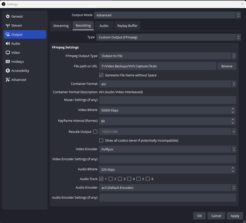
Task: Select the Audio speaker icon in sidebar
Action: (x=8, y=44)
